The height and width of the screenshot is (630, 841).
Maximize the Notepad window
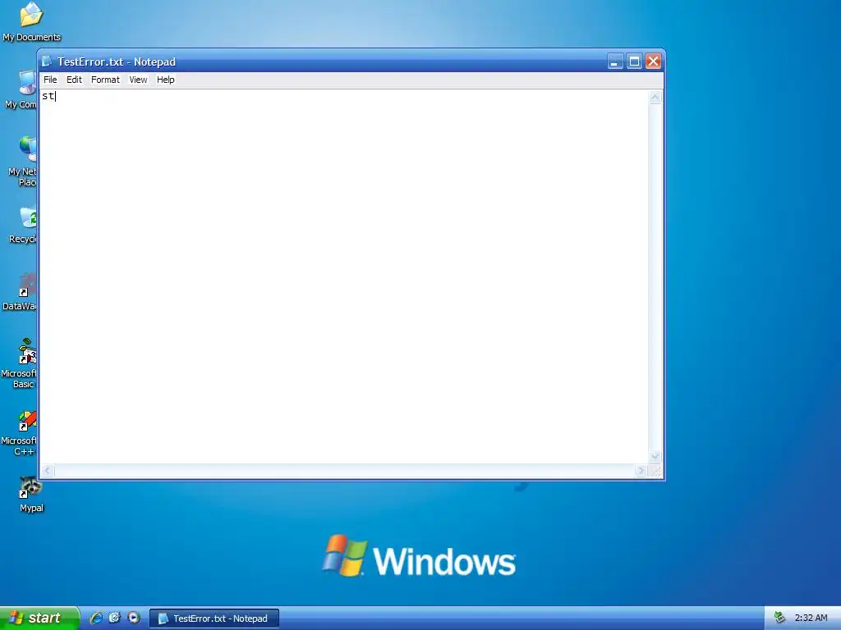(x=634, y=62)
